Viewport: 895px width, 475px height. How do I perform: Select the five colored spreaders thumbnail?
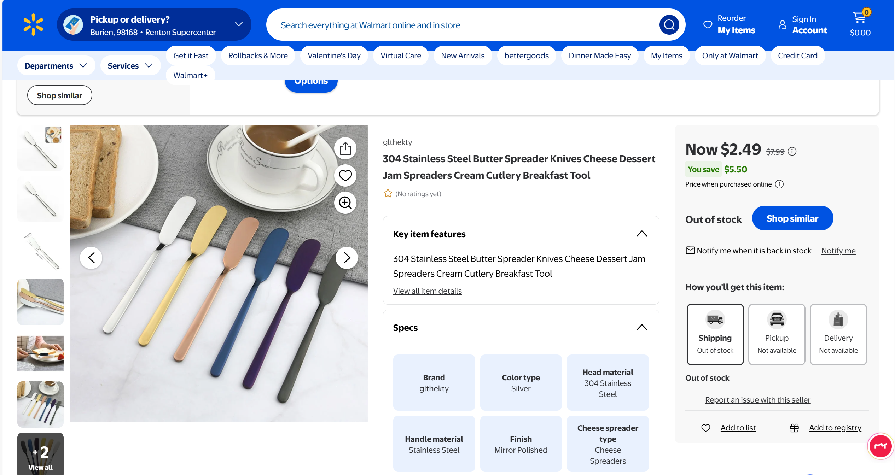pos(40,404)
